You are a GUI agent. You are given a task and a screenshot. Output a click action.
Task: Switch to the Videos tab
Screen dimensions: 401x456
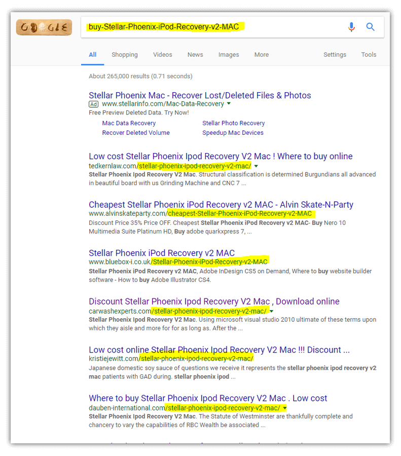[x=162, y=55]
